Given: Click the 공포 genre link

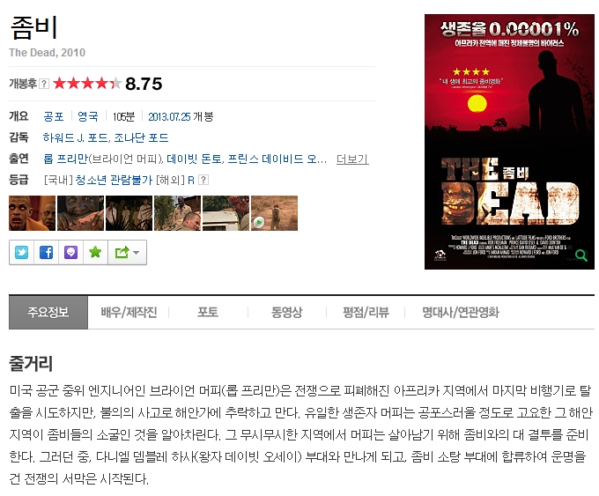Looking at the screenshot, I should click(x=54, y=116).
